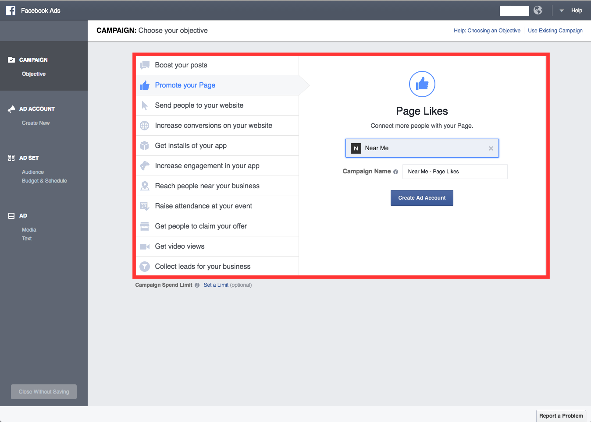The height and width of the screenshot is (422, 591).
Task: Click the box icon for app installs
Action: pyautogui.click(x=145, y=146)
